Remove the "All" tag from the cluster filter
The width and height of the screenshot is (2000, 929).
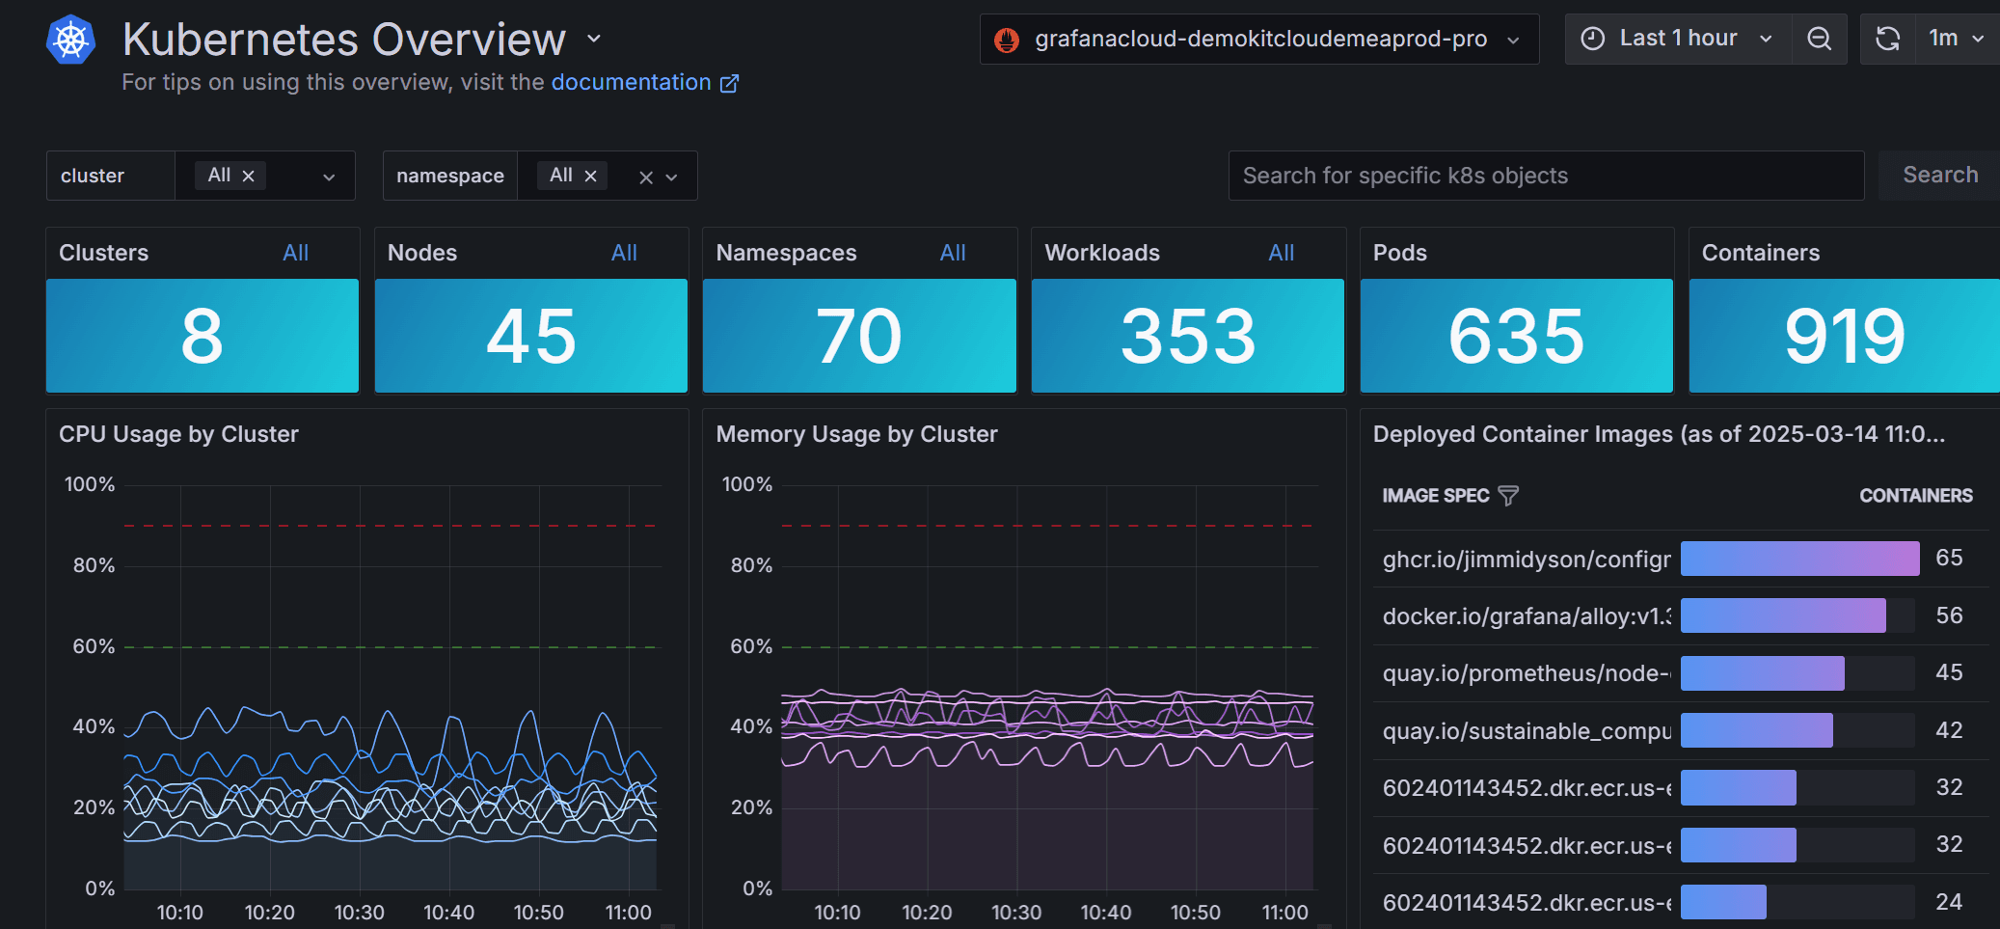pos(248,175)
